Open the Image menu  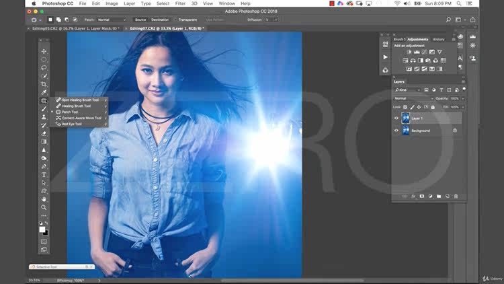point(112,3)
